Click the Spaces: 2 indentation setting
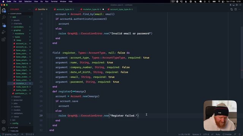The width and height of the screenshot is (243, 136). coord(197,134)
